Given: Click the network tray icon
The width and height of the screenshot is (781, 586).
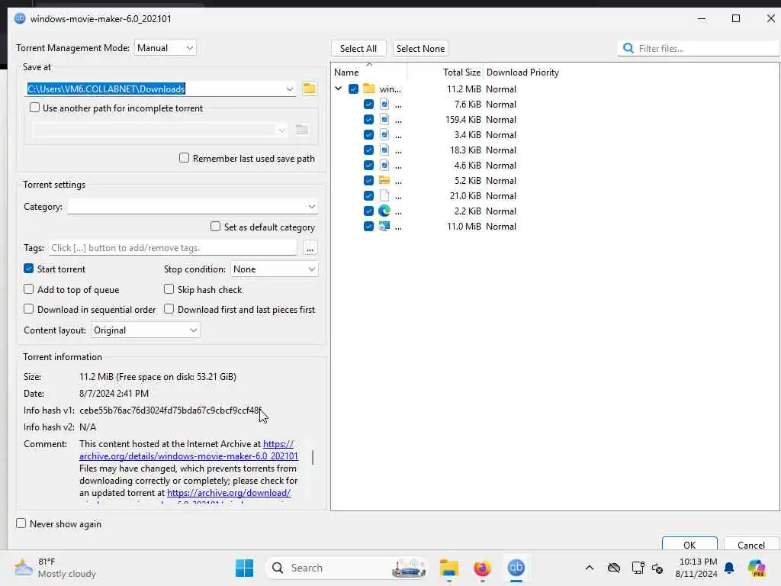Looking at the screenshot, I should pos(638,568).
